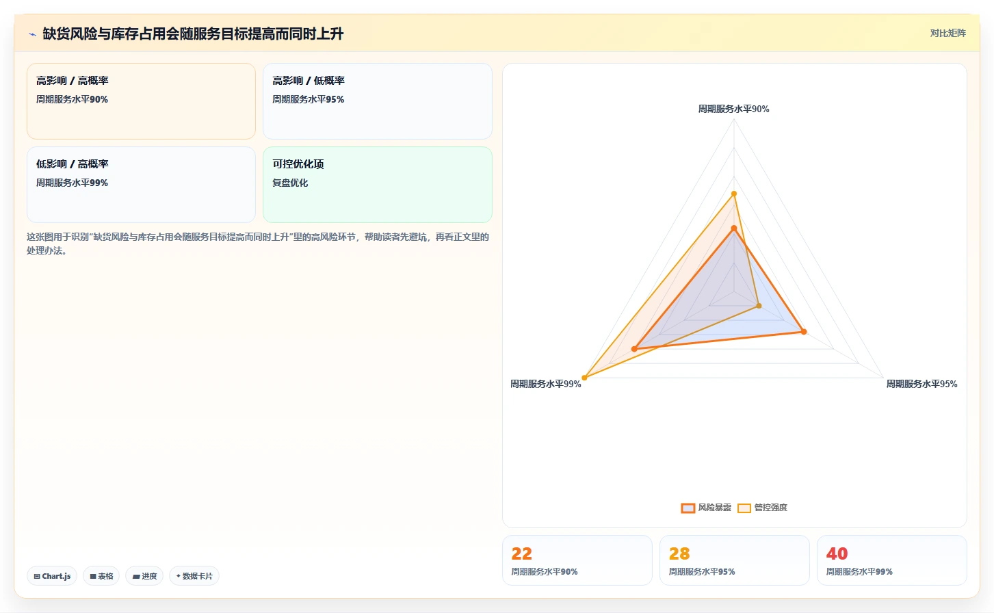994x613 pixels.
Task: Click the yellow 管控强度 point at 99% corner
Action: [x=584, y=378]
